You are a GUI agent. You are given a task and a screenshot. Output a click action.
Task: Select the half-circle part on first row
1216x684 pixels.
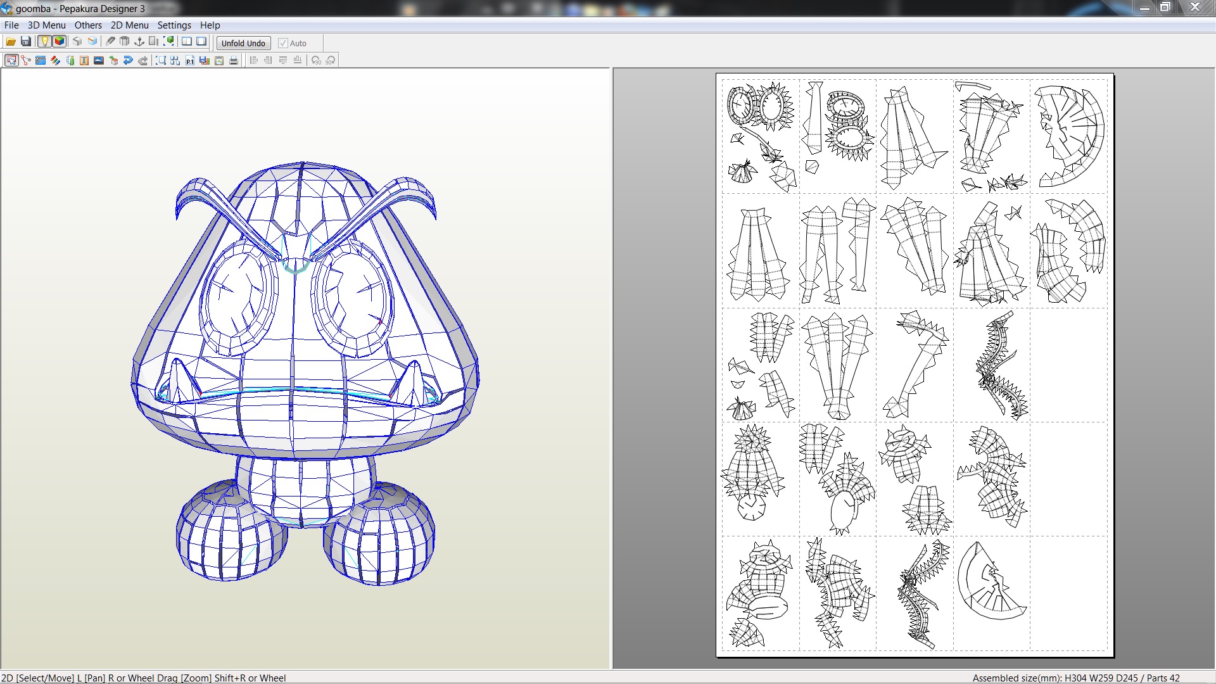click(x=1069, y=136)
